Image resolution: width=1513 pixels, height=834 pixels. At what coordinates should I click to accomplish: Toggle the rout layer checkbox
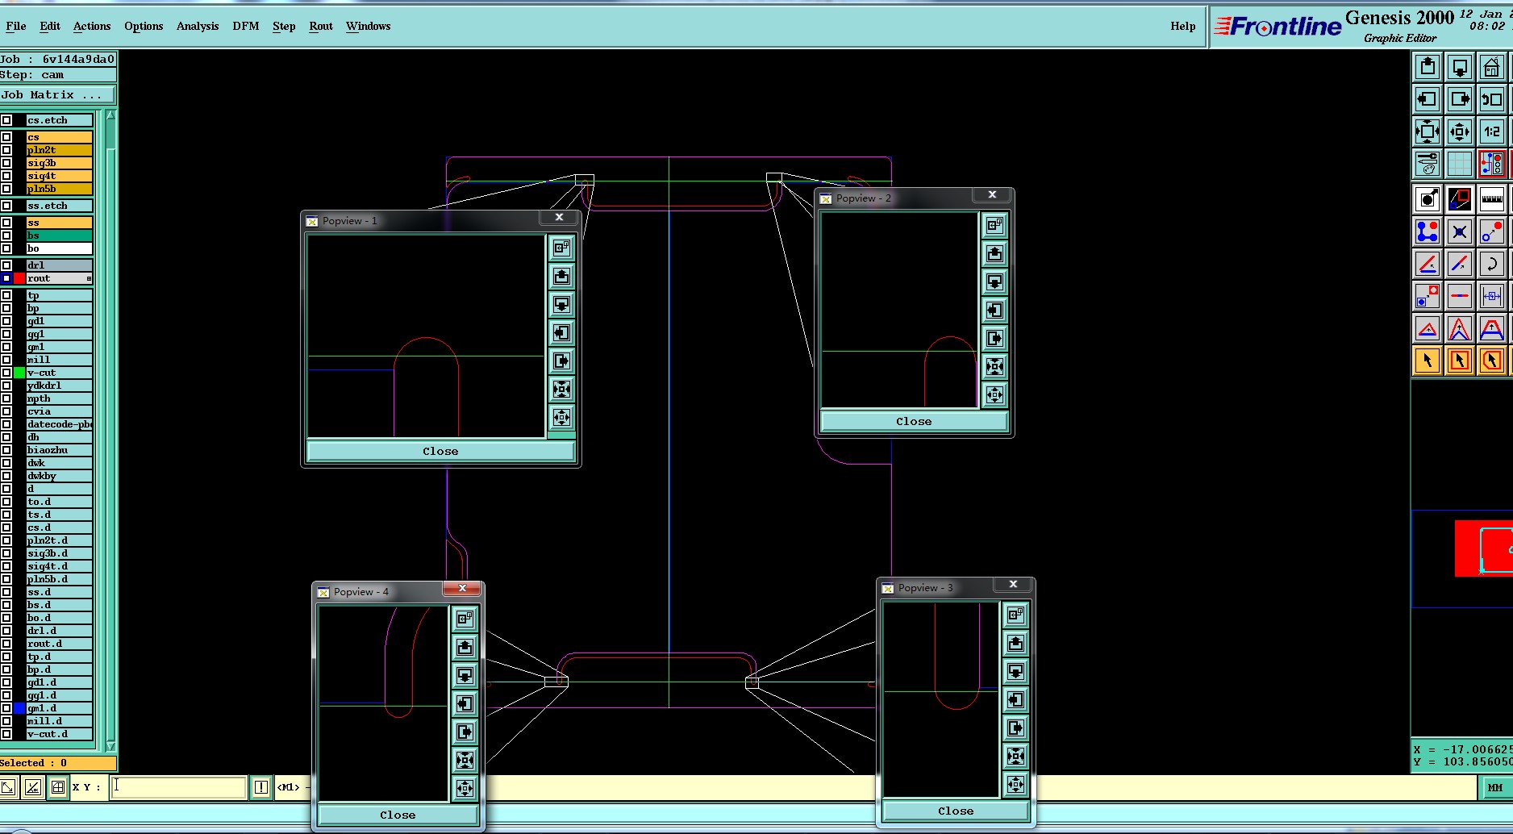pos(6,278)
